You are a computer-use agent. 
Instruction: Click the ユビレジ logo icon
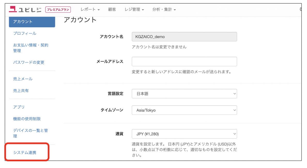[x=25, y=9]
